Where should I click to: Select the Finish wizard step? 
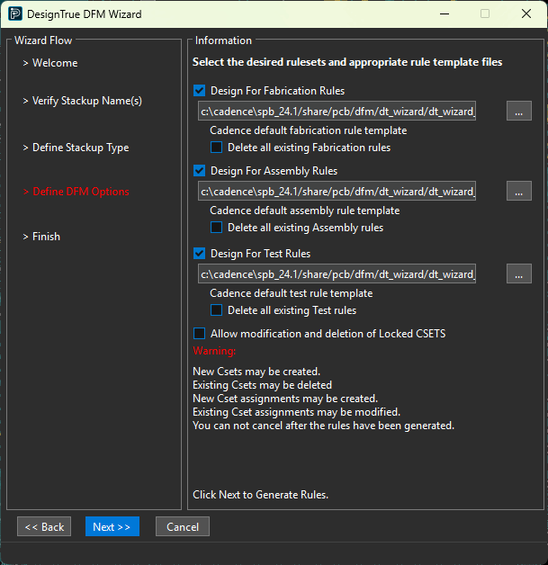coord(41,237)
